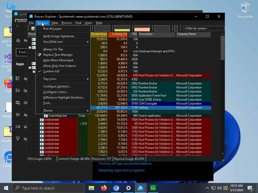Open the notification center icon
Viewport: 258px width, 193px height.
[250, 188]
